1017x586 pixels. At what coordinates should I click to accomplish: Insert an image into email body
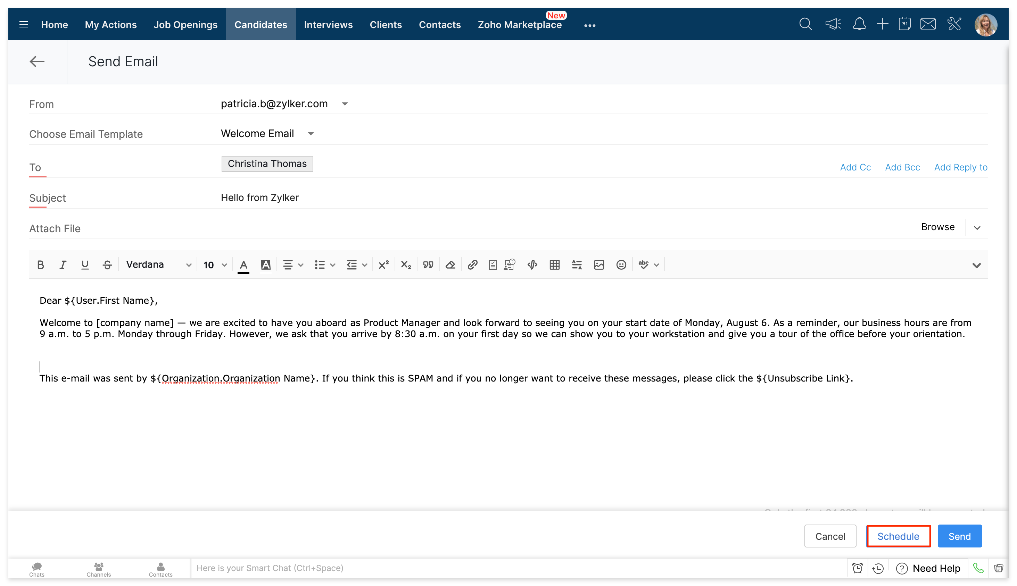pos(599,265)
